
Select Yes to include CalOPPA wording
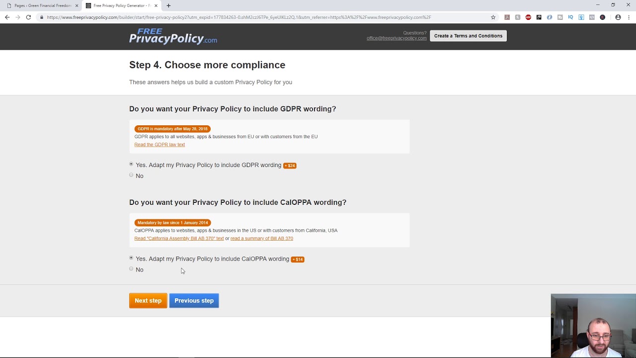pos(131,258)
